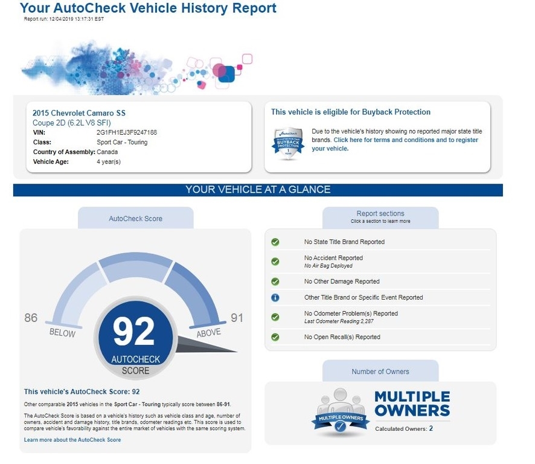Open Other Title Brand or Specific Event section
Screen dimensions: 535x464
(364, 298)
